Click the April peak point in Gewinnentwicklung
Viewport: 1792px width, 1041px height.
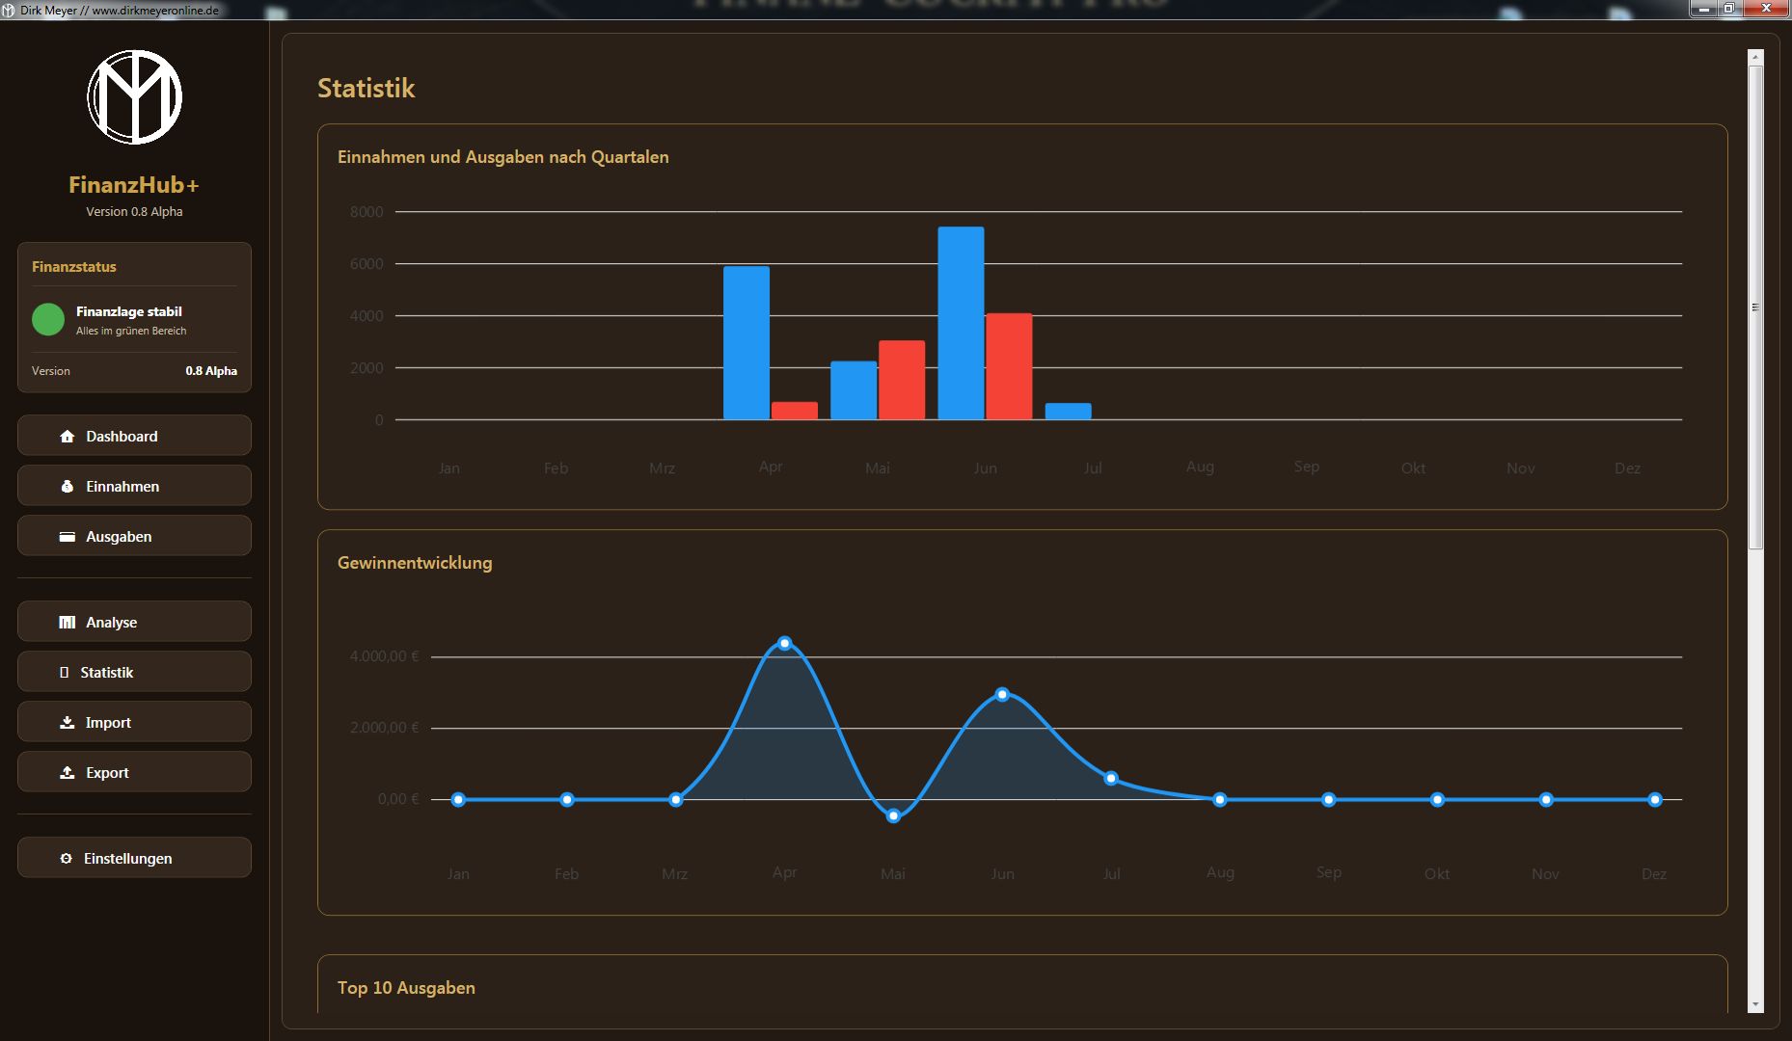(x=785, y=643)
